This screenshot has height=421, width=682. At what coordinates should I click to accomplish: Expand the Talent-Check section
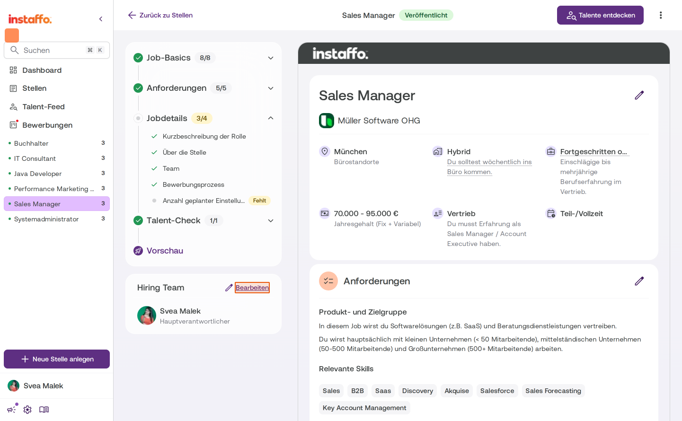[x=271, y=220]
